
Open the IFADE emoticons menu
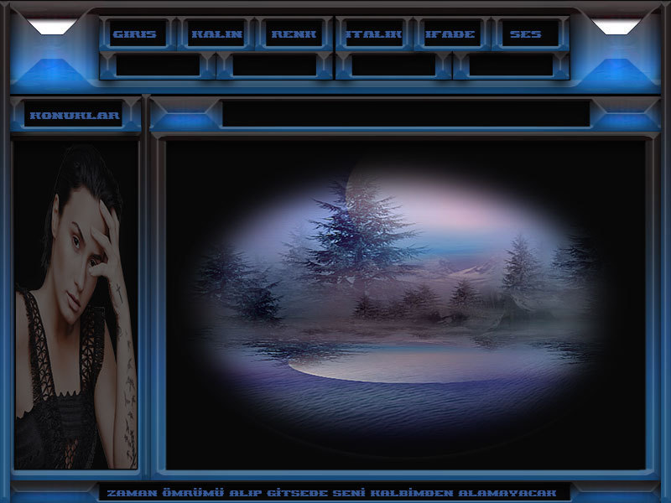(x=450, y=34)
